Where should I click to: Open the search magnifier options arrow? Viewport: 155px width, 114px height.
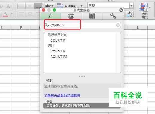(x=47, y=25)
